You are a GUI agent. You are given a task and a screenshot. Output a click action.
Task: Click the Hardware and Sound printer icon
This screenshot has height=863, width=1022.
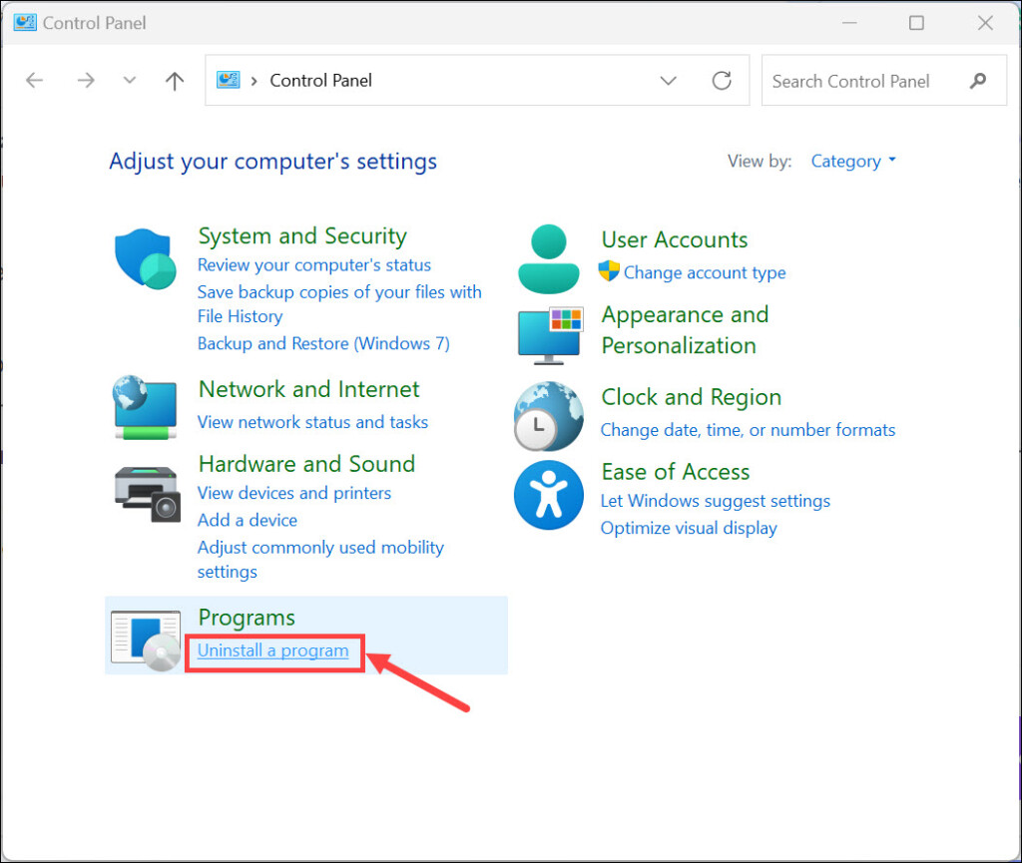pos(148,494)
